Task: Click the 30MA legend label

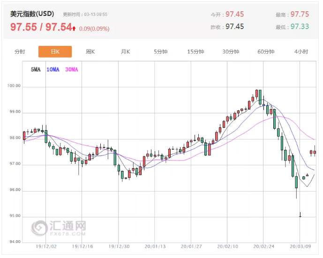Action: 72,69
